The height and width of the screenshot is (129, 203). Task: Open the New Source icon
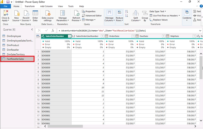click(x=17, y=13)
